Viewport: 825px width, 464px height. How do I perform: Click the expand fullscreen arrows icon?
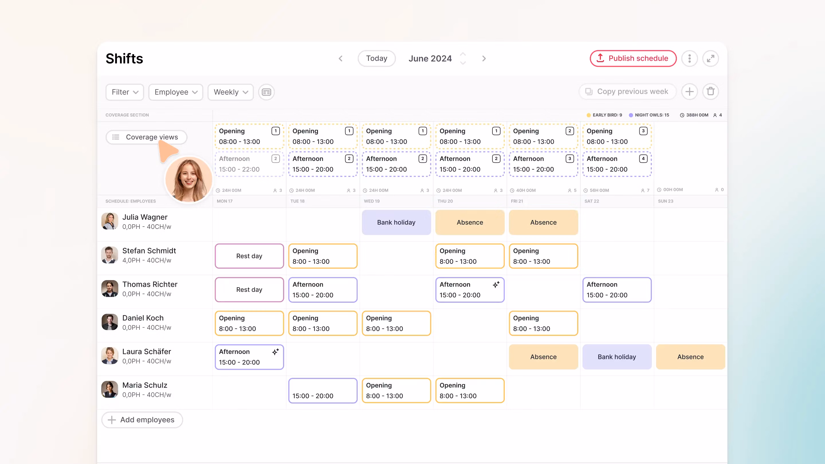click(x=710, y=59)
